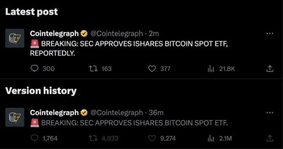The height and width of the screenshot is (149, 283).
Task: Like the older version with 9,274 likes
Action: 152,138
